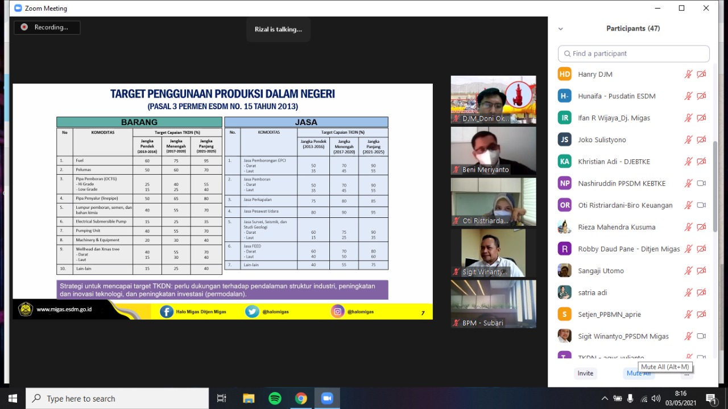Click inside the Find a participant field
Viewport: 728px width, 409px height.
point(626,53)
